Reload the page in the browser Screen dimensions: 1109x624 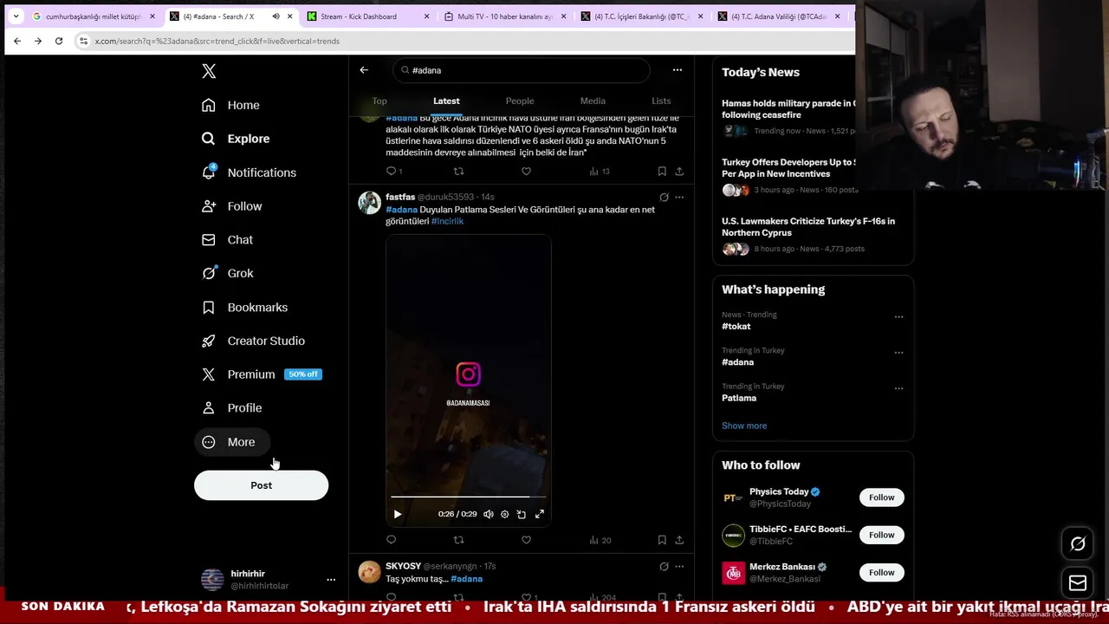point(59,41)
